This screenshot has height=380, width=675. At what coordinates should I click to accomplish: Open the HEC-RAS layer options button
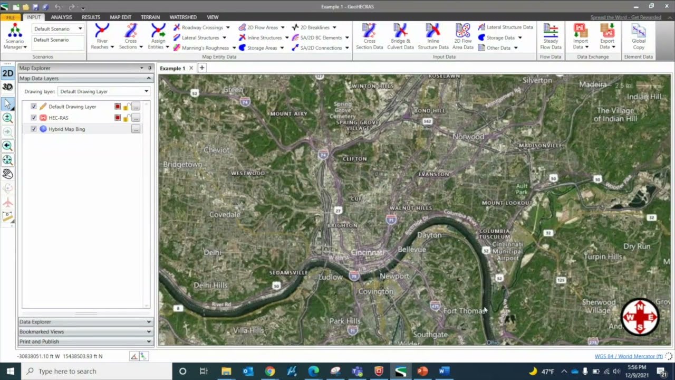pyautogui.click(x=136, y=118)
